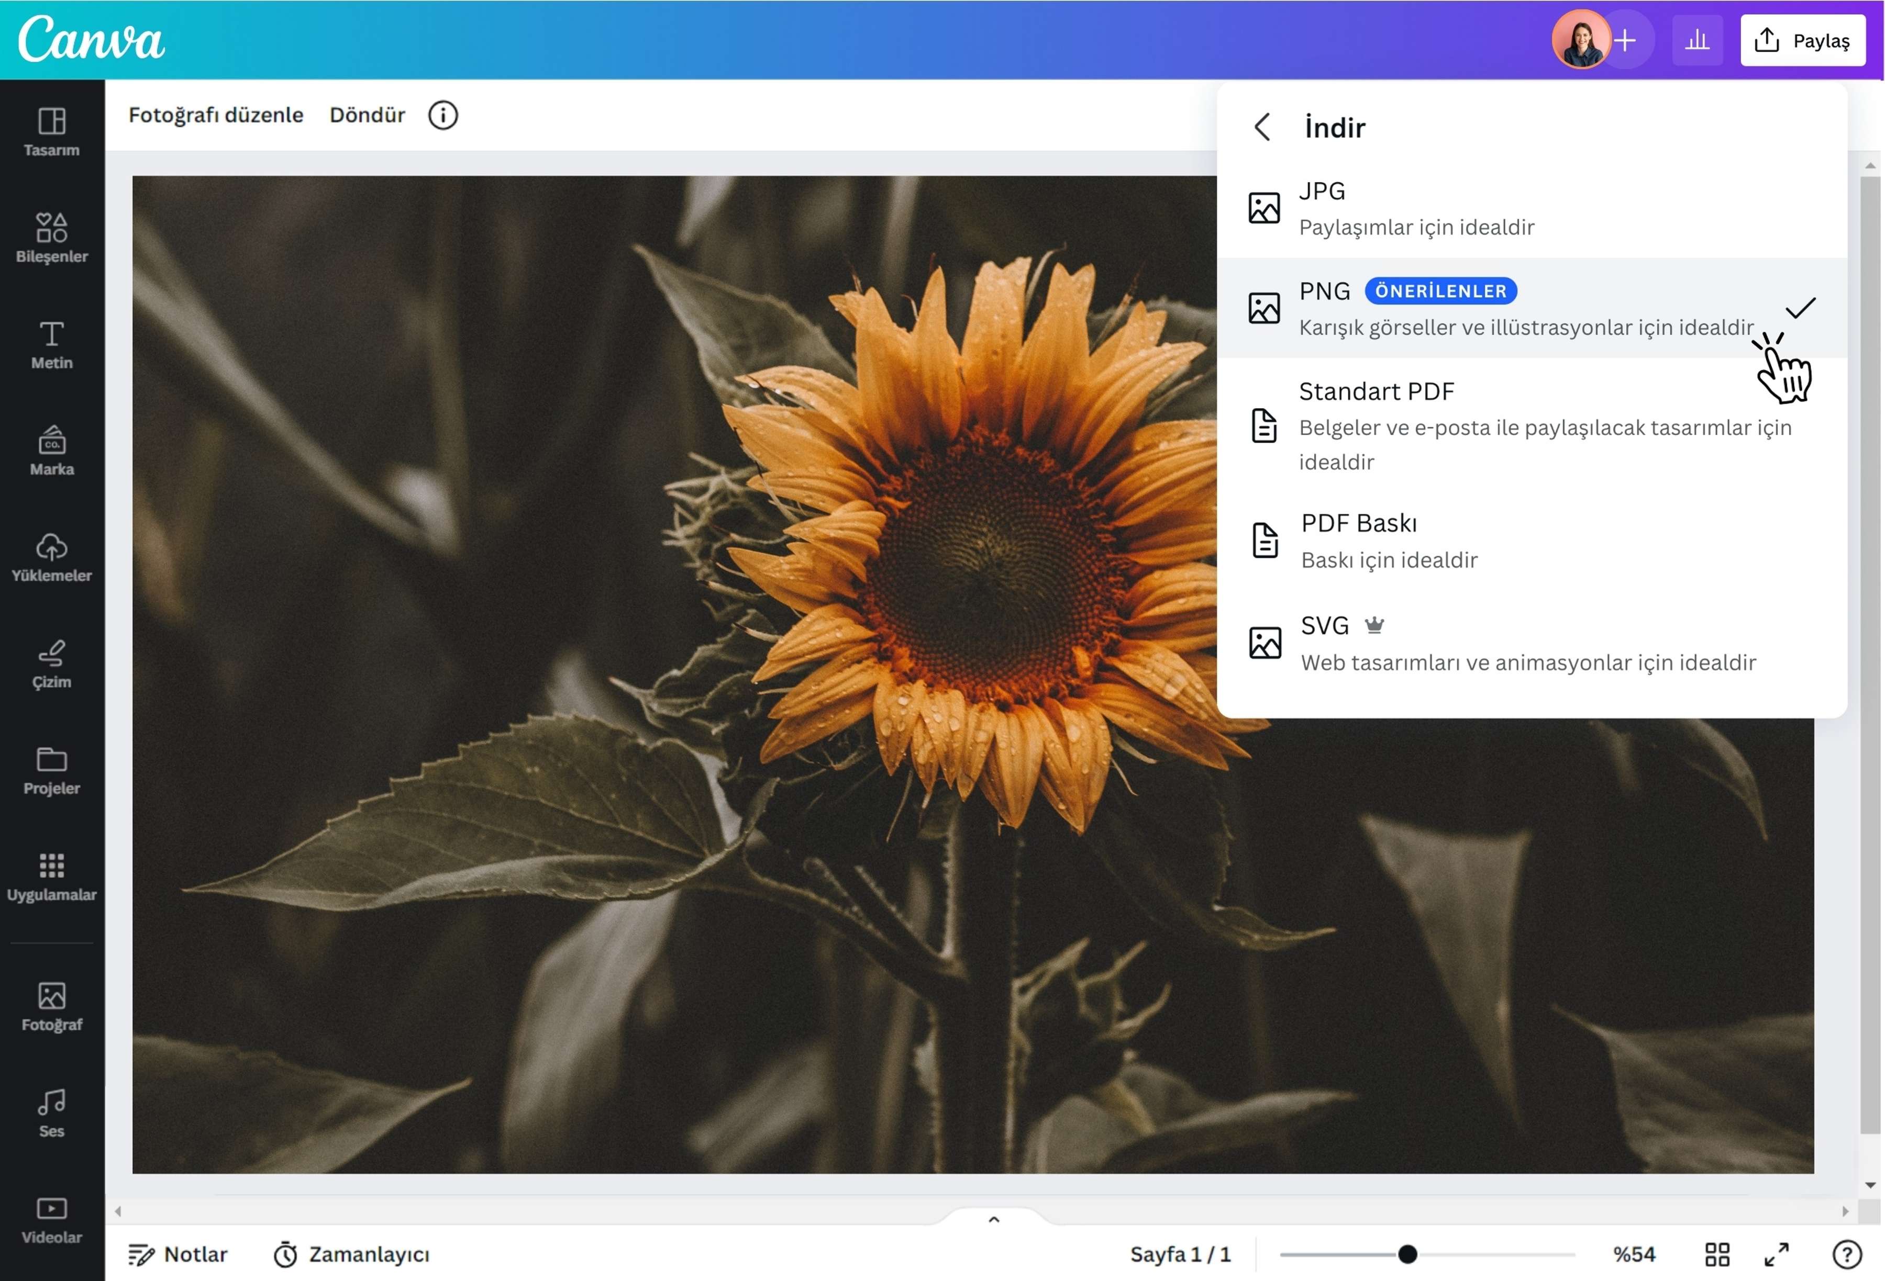This screenshot has width=1885, height=1281.
Task: Open Notlar notes at the bottom
Action: coord(178,1254)
